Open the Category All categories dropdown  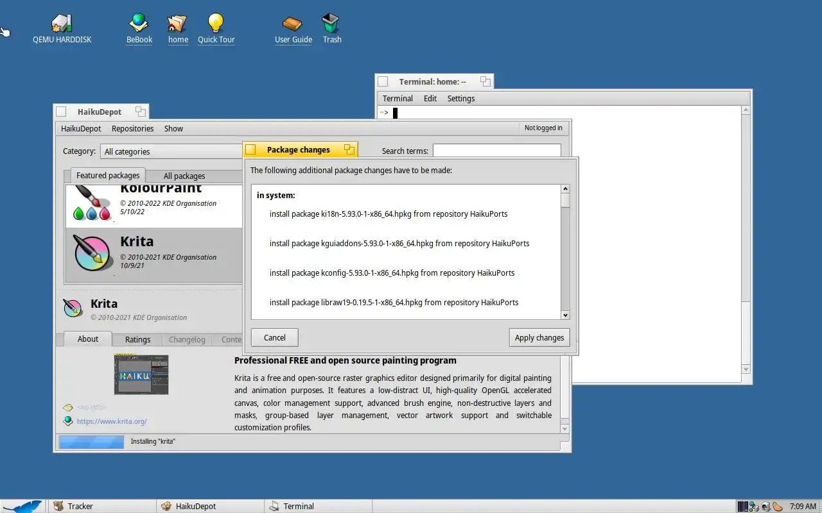[172, 151]
